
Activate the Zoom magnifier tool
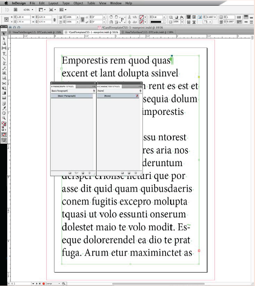(x=4, y=118)
